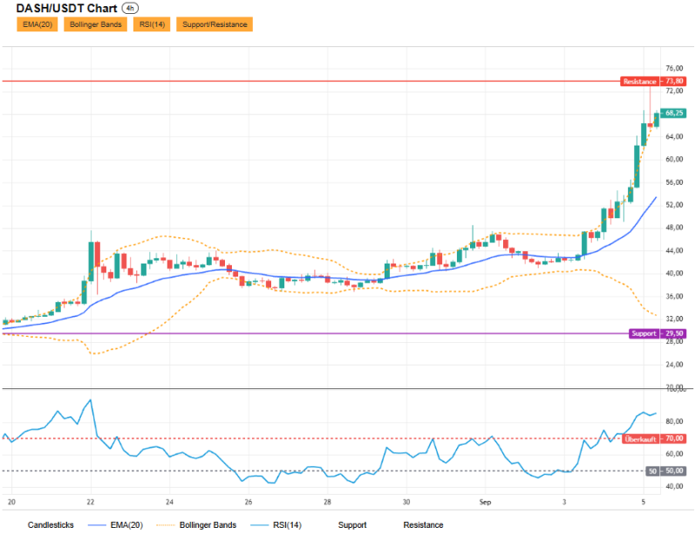Toggle the EMA(20) indicator button
This screenshot has height=541, width=695.
point(37,24)
